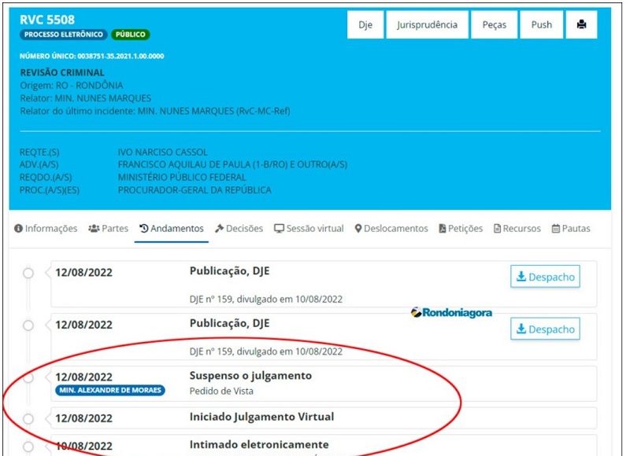The height and width of the screenshot is (456, 630).
Task: Open the Jurisprudência button
Action: (x=428, y=25)
